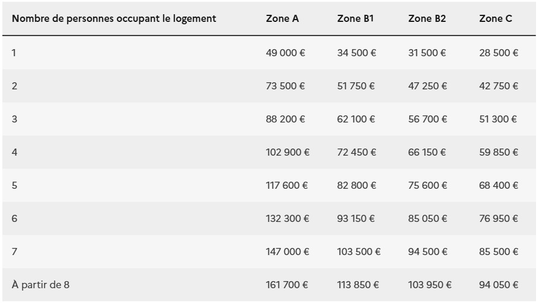The width and height of the screenshot is (539, 303).
Task: Select the 31 500 € cell
Action: tap(427, 53)
